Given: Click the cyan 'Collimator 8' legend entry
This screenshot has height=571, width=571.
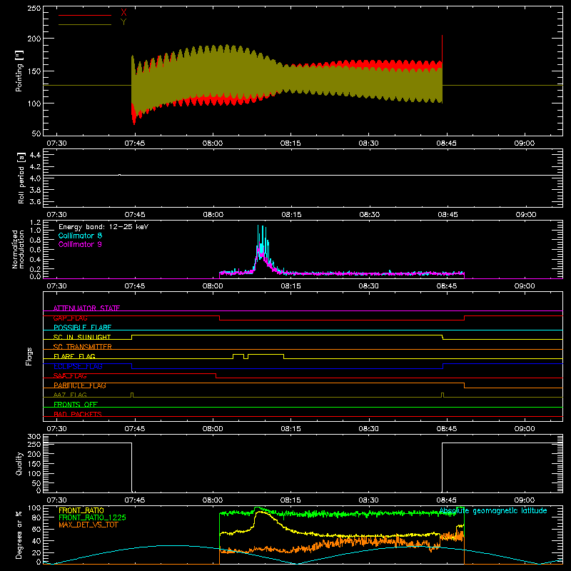Looking at the screenshot, I should coord(80,236).
